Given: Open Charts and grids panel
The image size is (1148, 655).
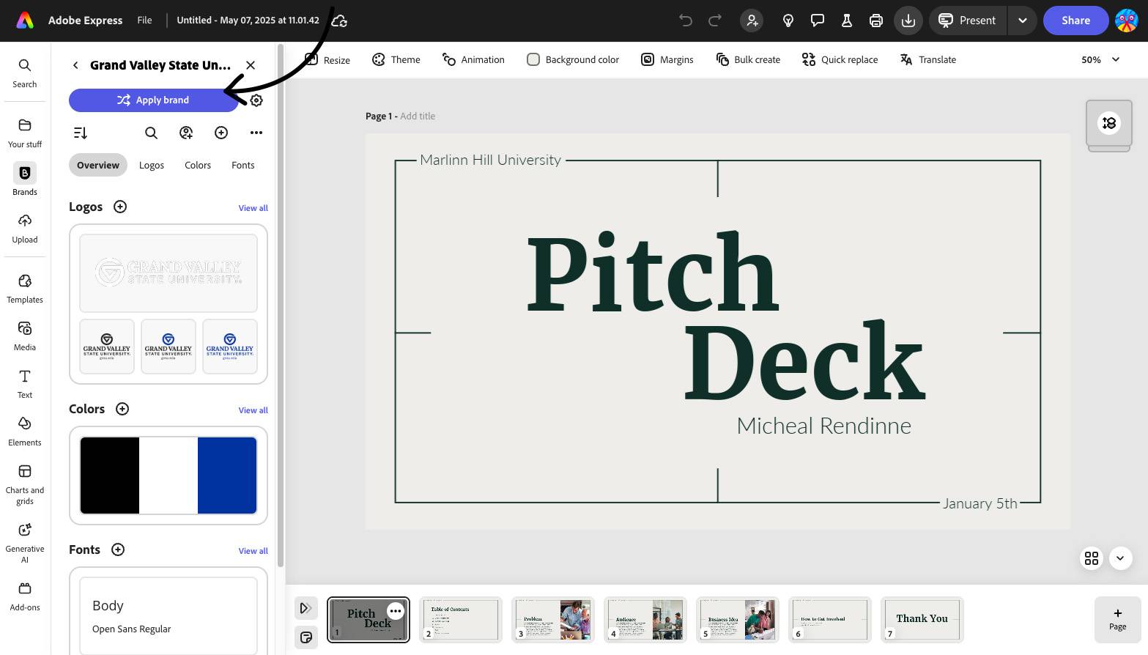Looking at the screenshot, I should pos(24,483).
